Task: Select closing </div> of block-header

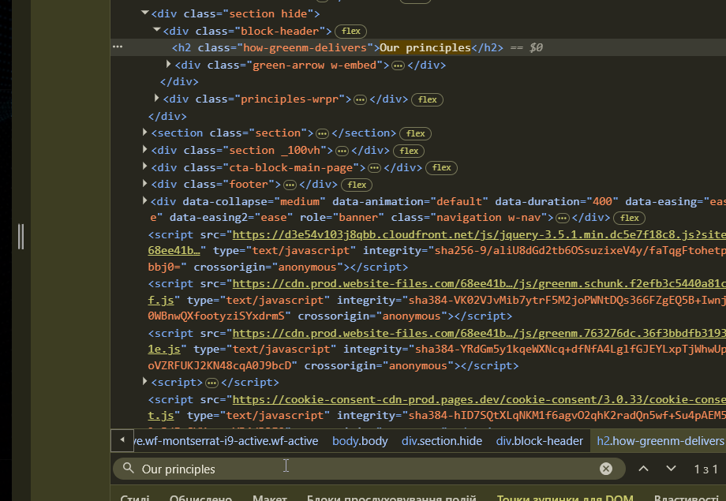Action: [x=179, y=82]
